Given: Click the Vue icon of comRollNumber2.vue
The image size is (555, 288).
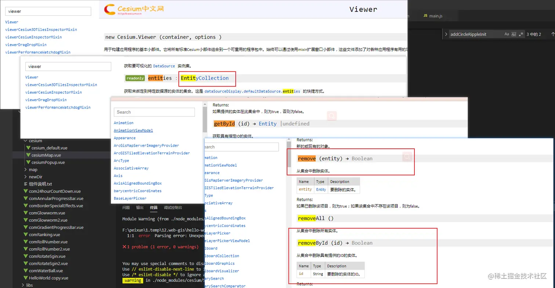Looking at the screenshot, I should pyautogui.click(x=25, y=249).
